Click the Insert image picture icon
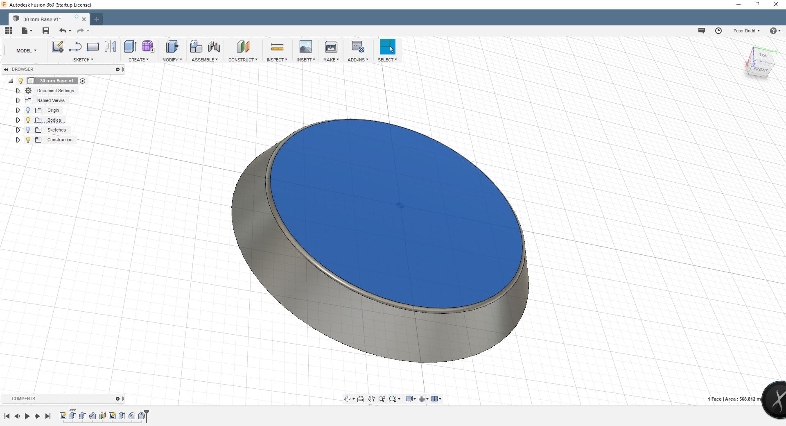Viewport: 786px width, 426px height. tap(305, 47)
